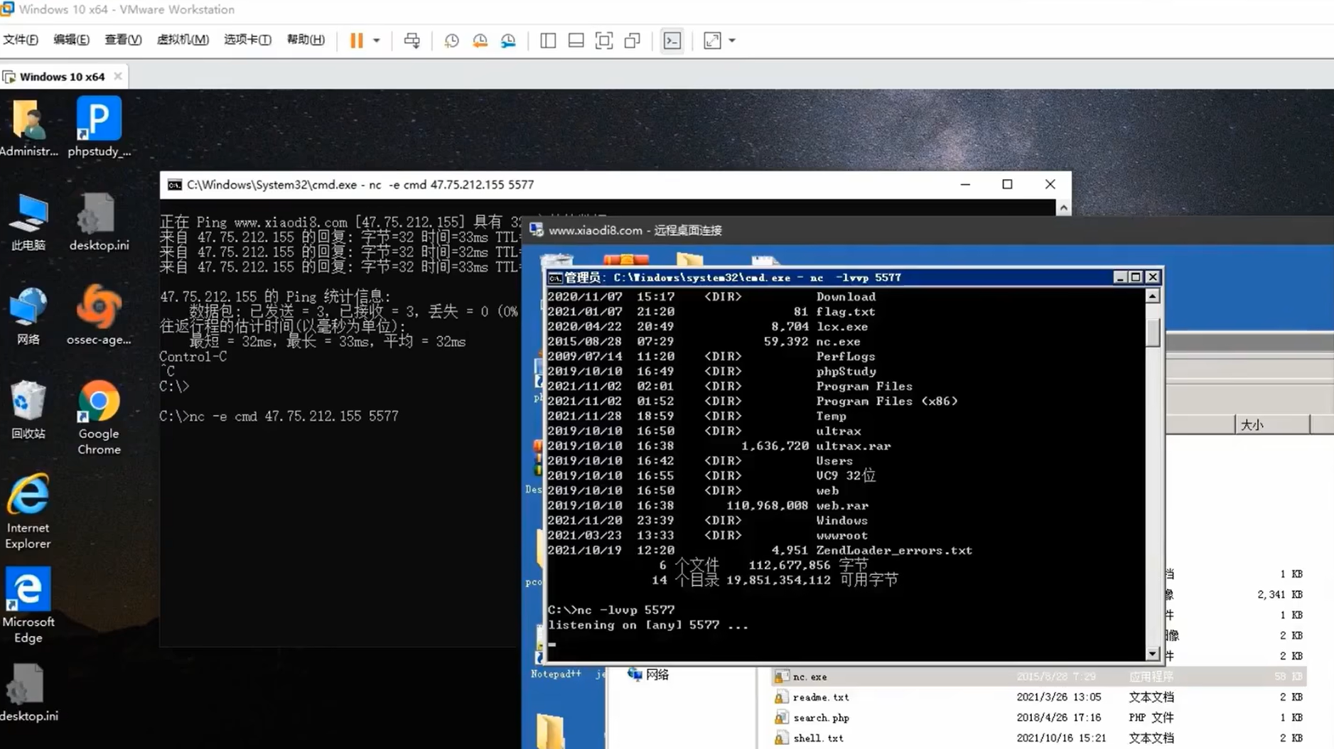Image resolution: width=1334 pixels, height=749 pixels.
Task: Select the 网络 desktop icon
Action: 28,316
